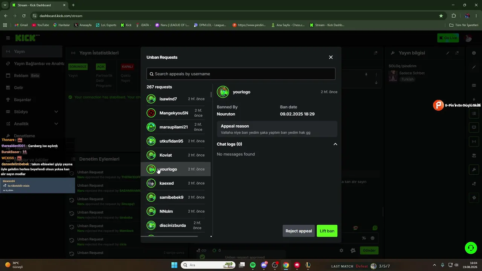Click the list icon in right rail

(474, 114)
